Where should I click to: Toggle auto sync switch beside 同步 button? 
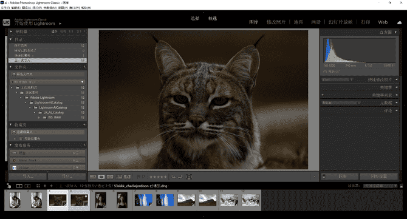(x=324, y=177)
